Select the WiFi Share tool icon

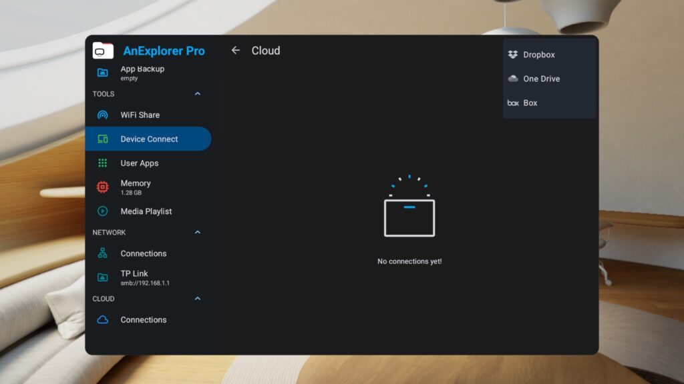[x=102, y=115]
